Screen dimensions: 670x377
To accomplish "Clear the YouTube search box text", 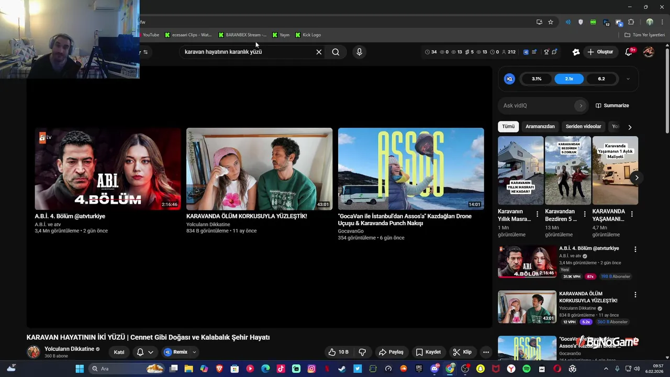I will coord(319,52).
